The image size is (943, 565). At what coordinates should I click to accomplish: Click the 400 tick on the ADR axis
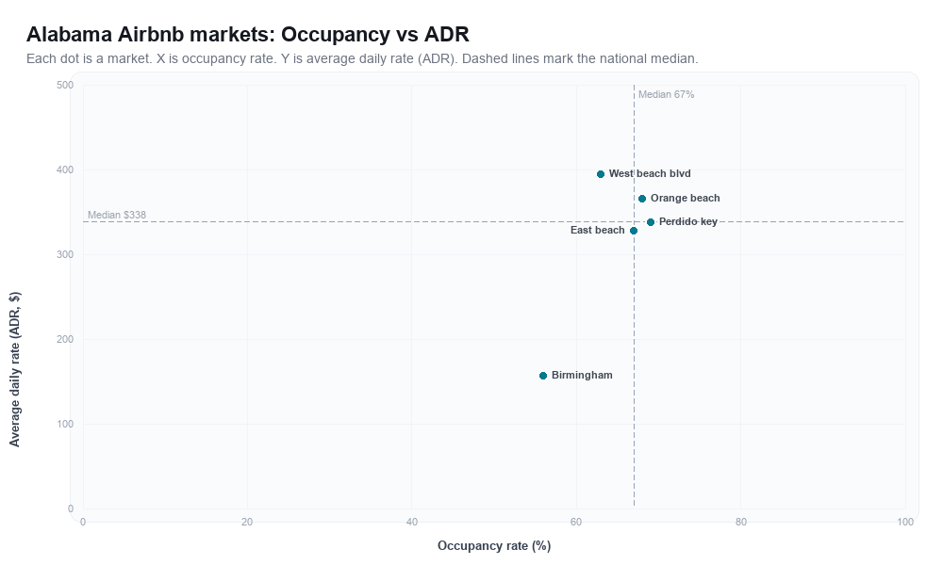point(65,169)
